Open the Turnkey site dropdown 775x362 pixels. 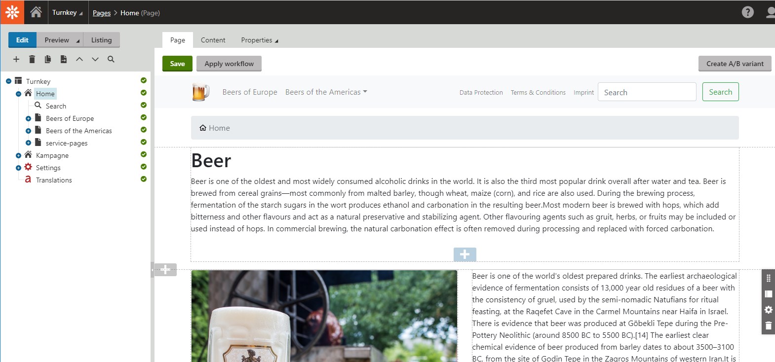pyautogui.click(x=68, y=13)
